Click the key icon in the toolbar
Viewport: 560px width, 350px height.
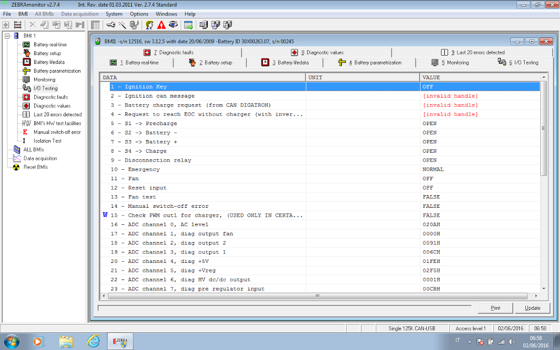110,25
